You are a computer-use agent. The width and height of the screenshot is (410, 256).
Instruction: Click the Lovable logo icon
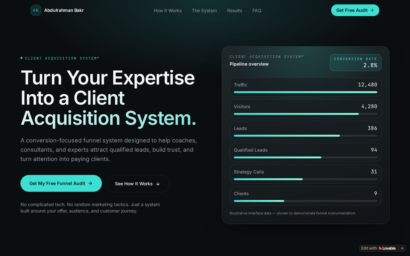pyautogui.click(x=380, y=248)
